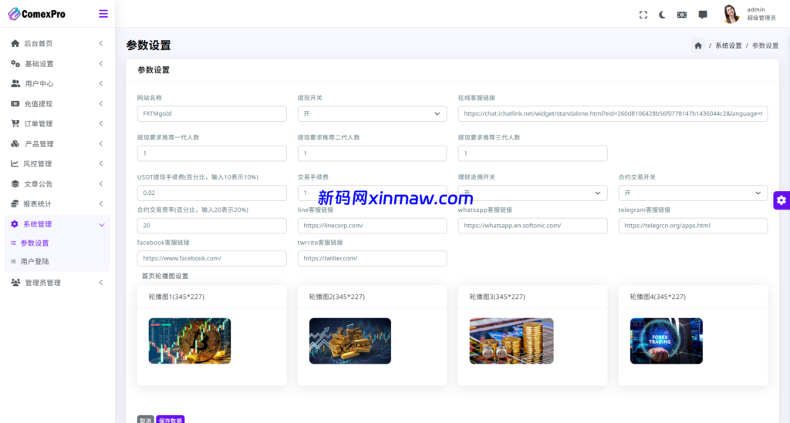
Task: Click 轮播图2 gold bars thumbnail
Action: tap(350, 341)
